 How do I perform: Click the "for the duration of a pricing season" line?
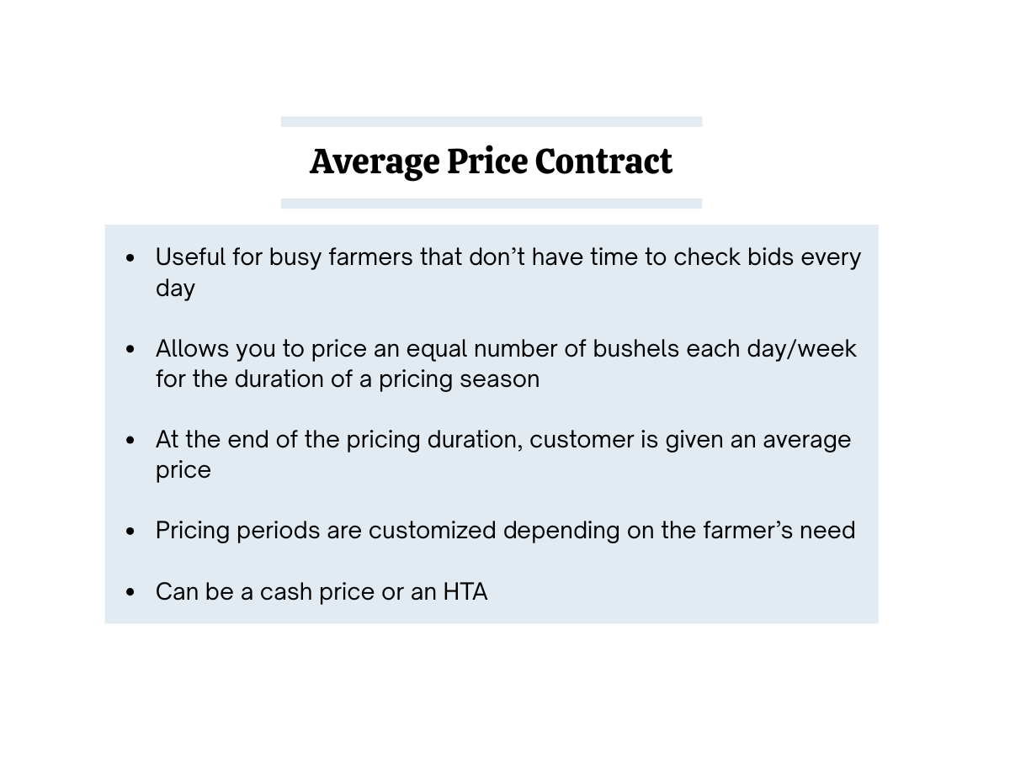tap(348, 379)
